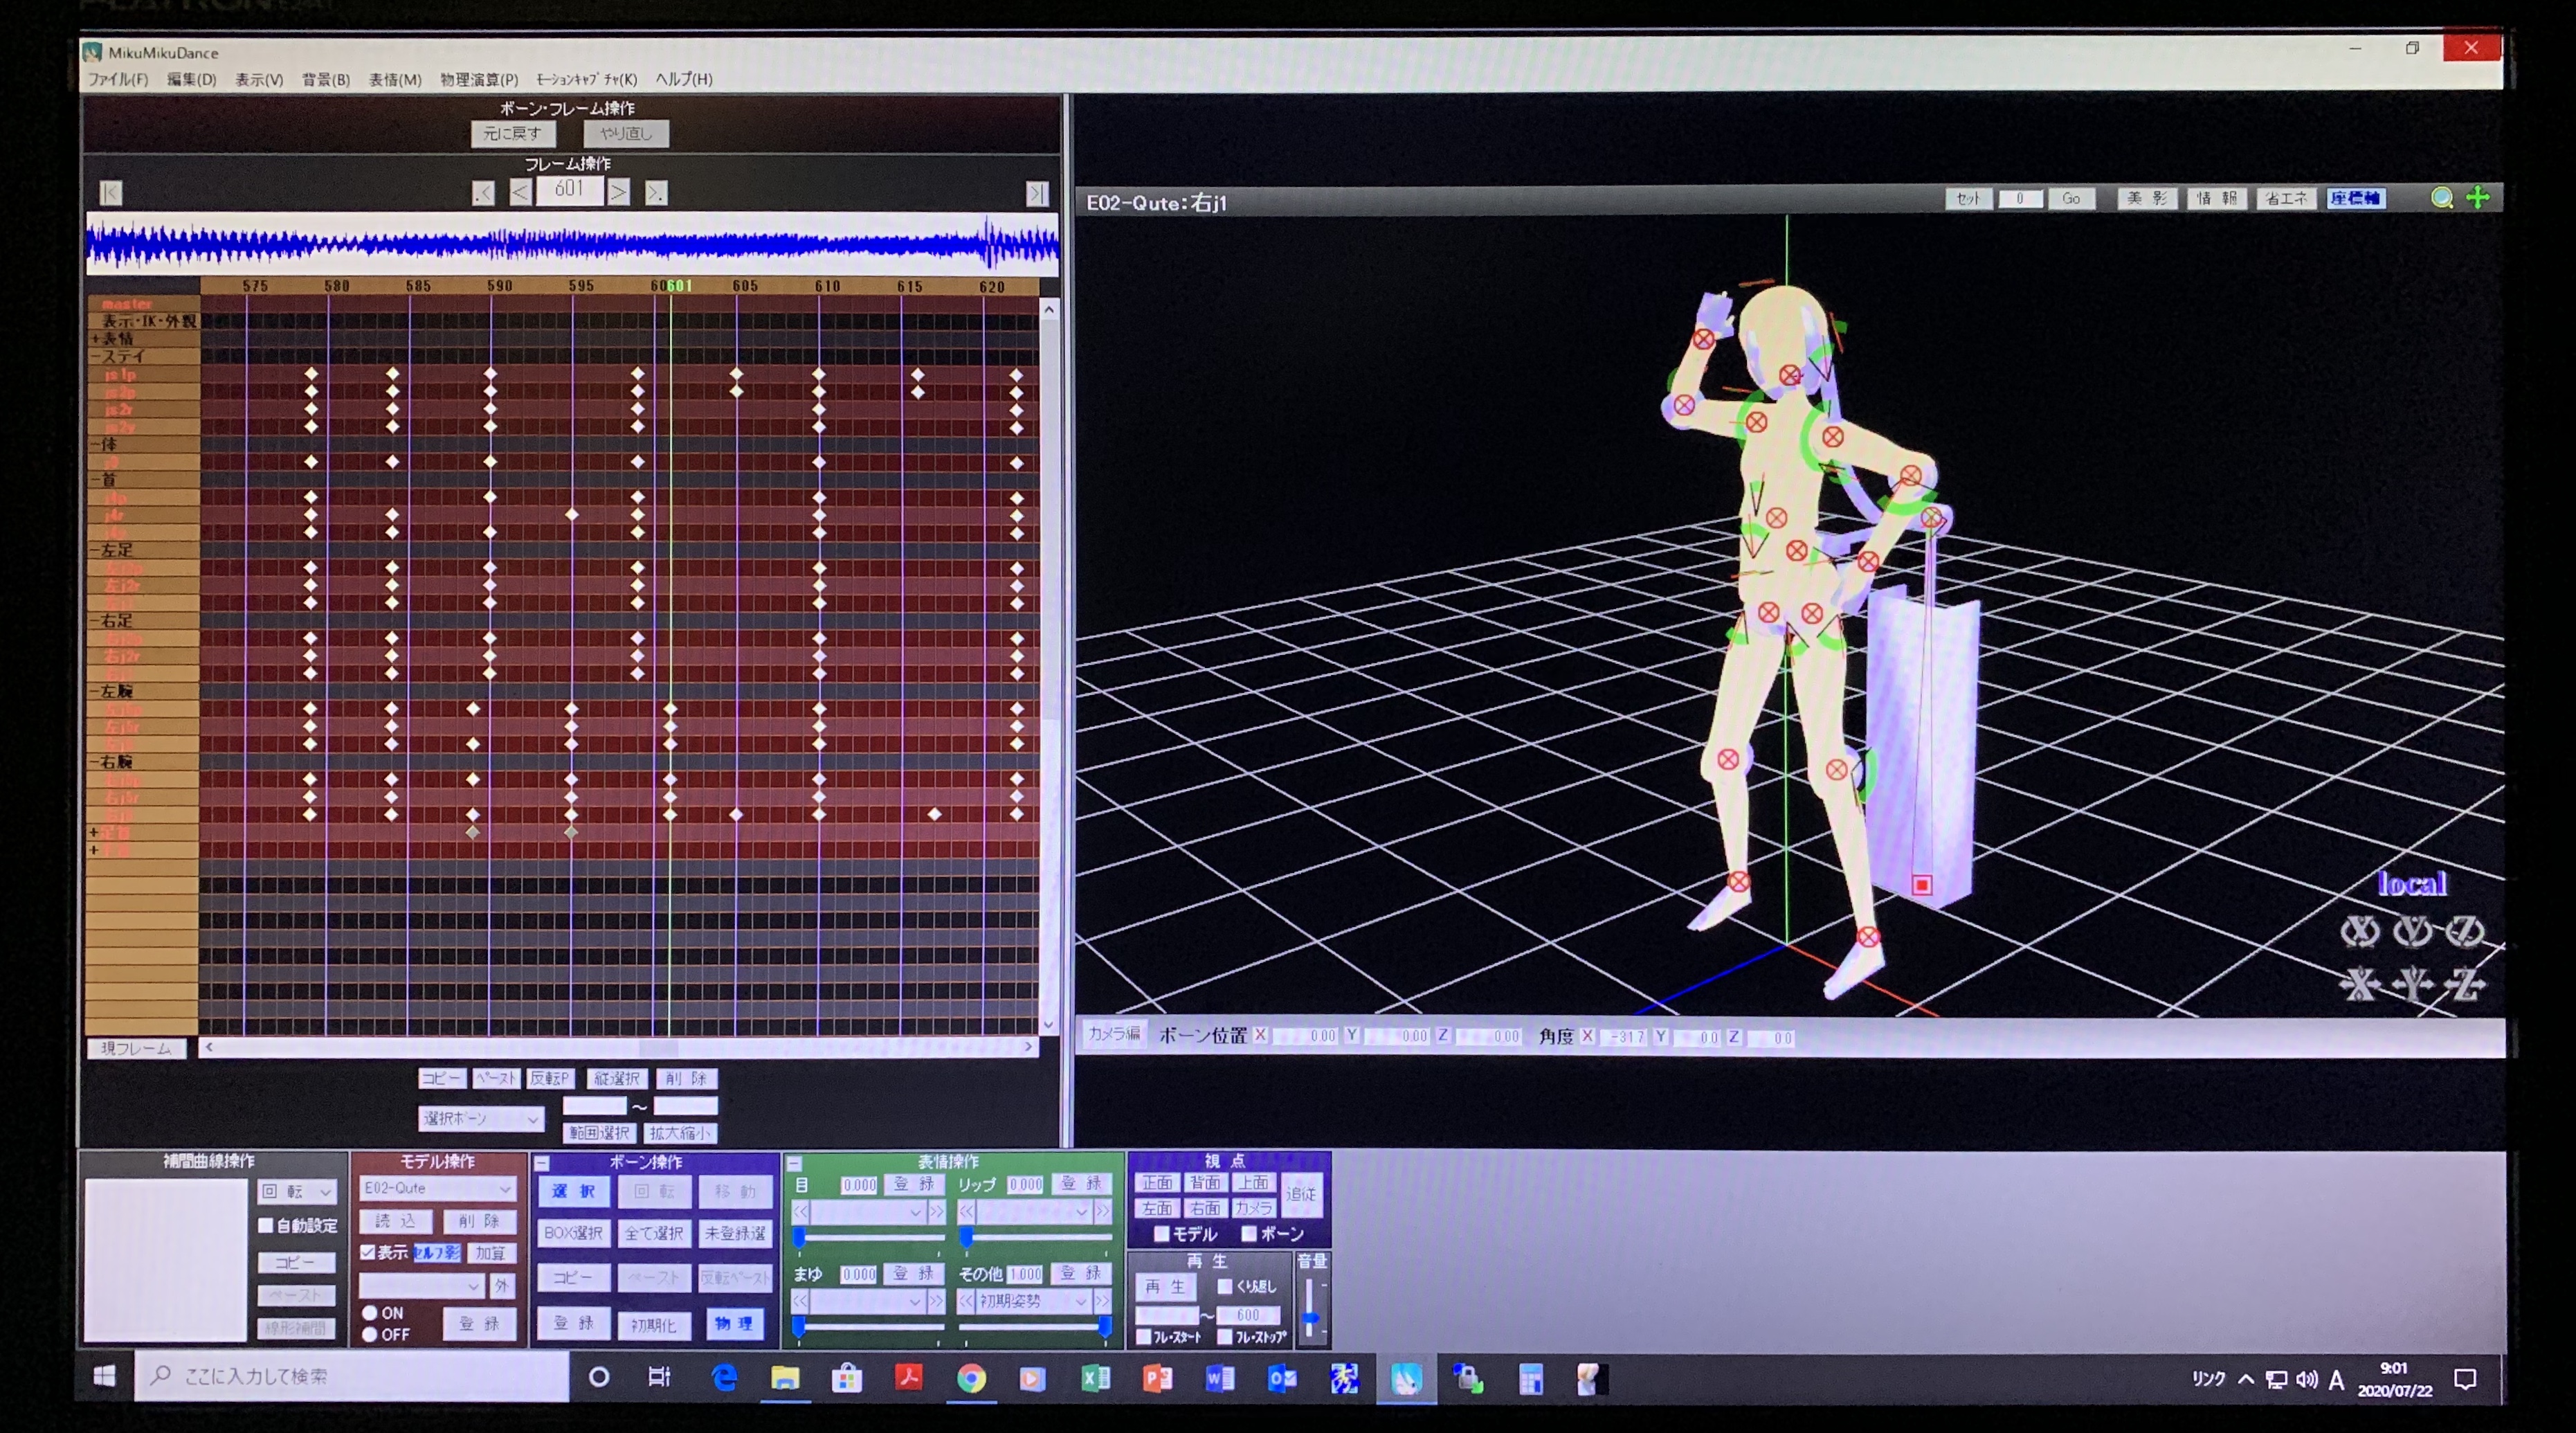Click the lower Y move axis icon
2576x1433 pixels.
[x=2412, y=984]
